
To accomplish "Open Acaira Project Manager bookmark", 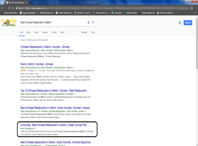I will pyautogui.click(x=10, y=13).
